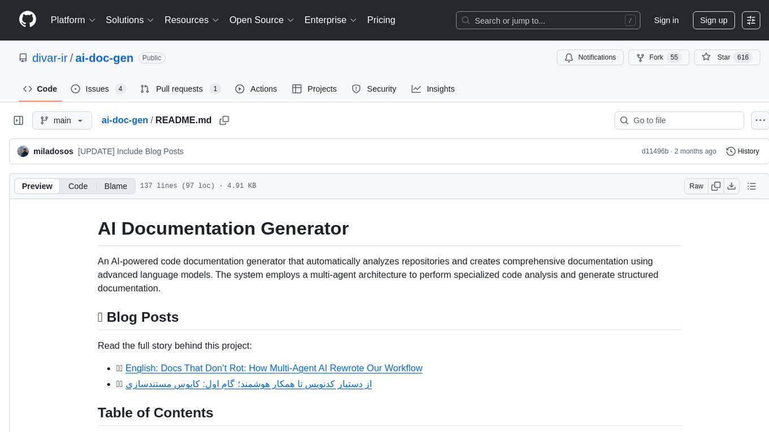This screenshot has width=769, height=432.
Task: Click the AI Documentation Generator heading
Action: coord(223,228)
